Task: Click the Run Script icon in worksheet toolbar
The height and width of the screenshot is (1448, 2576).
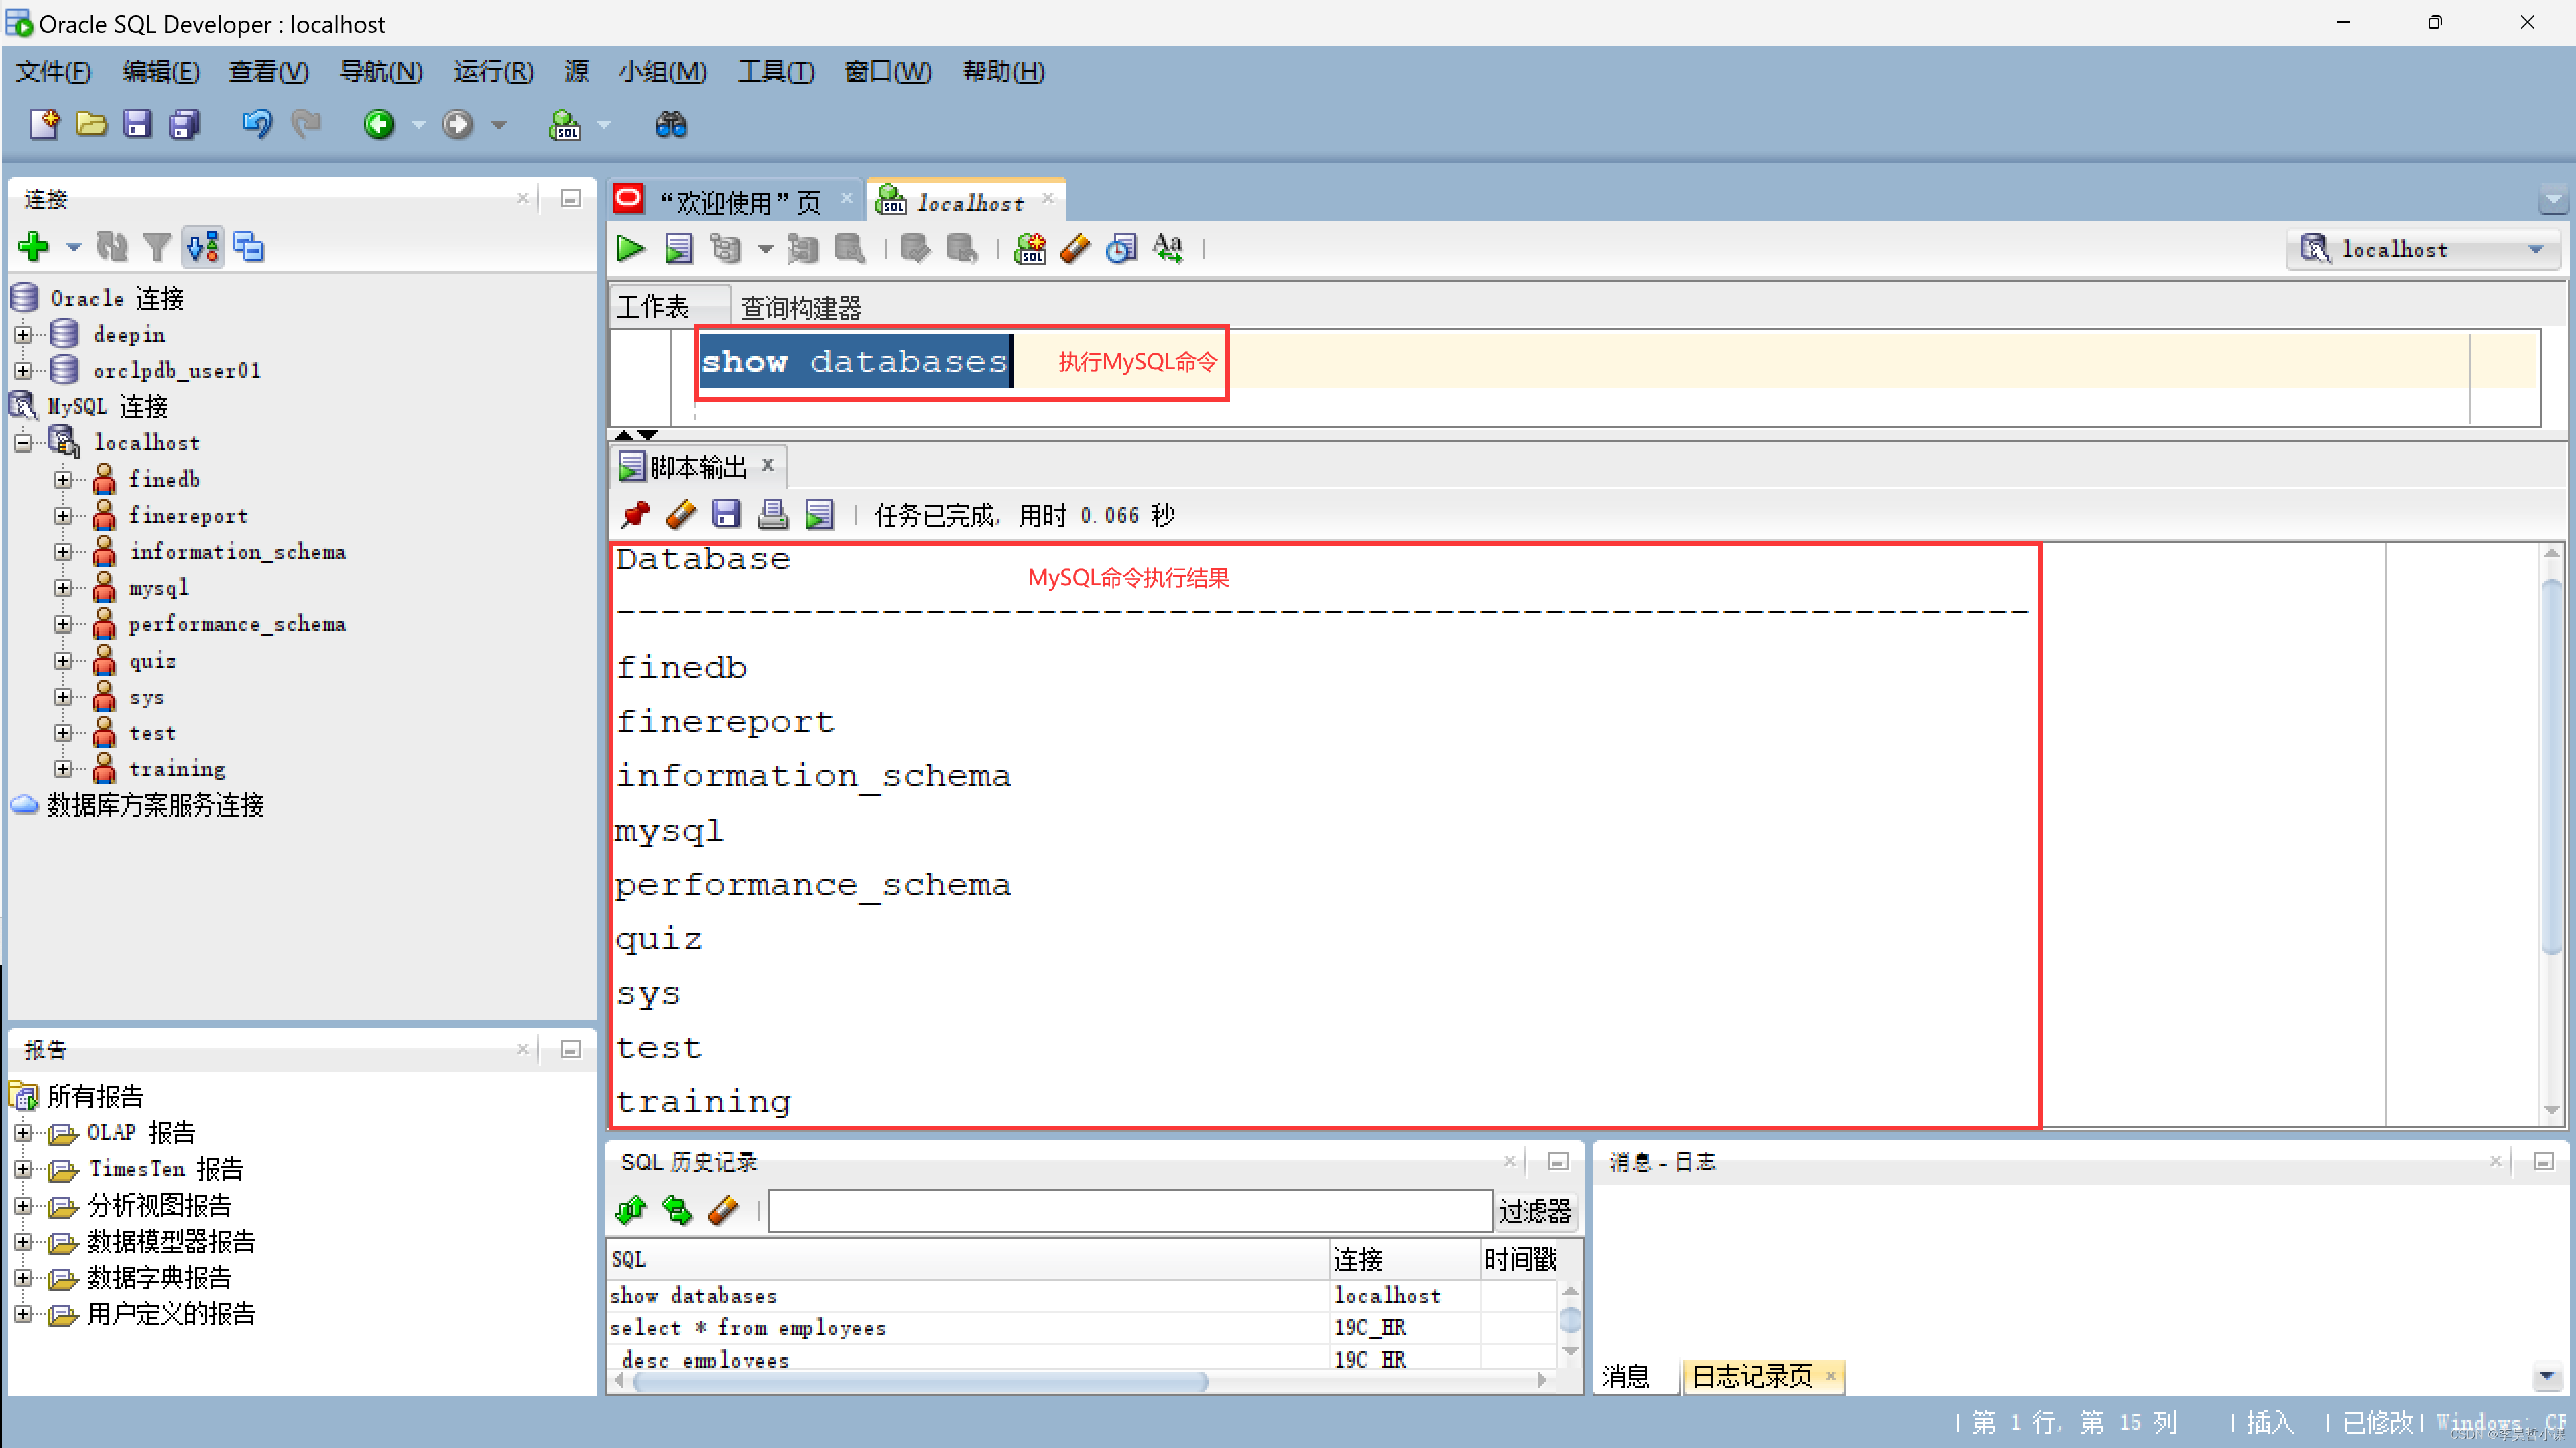Action: (x=678, y=248)
